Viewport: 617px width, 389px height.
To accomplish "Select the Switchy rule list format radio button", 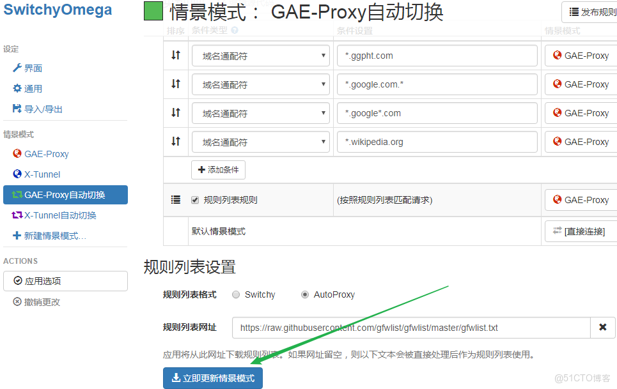I will 236,294.
